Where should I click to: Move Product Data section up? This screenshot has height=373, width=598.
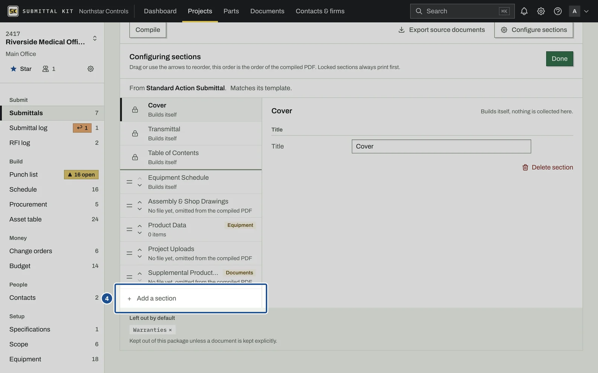click(x=139, y=226)
